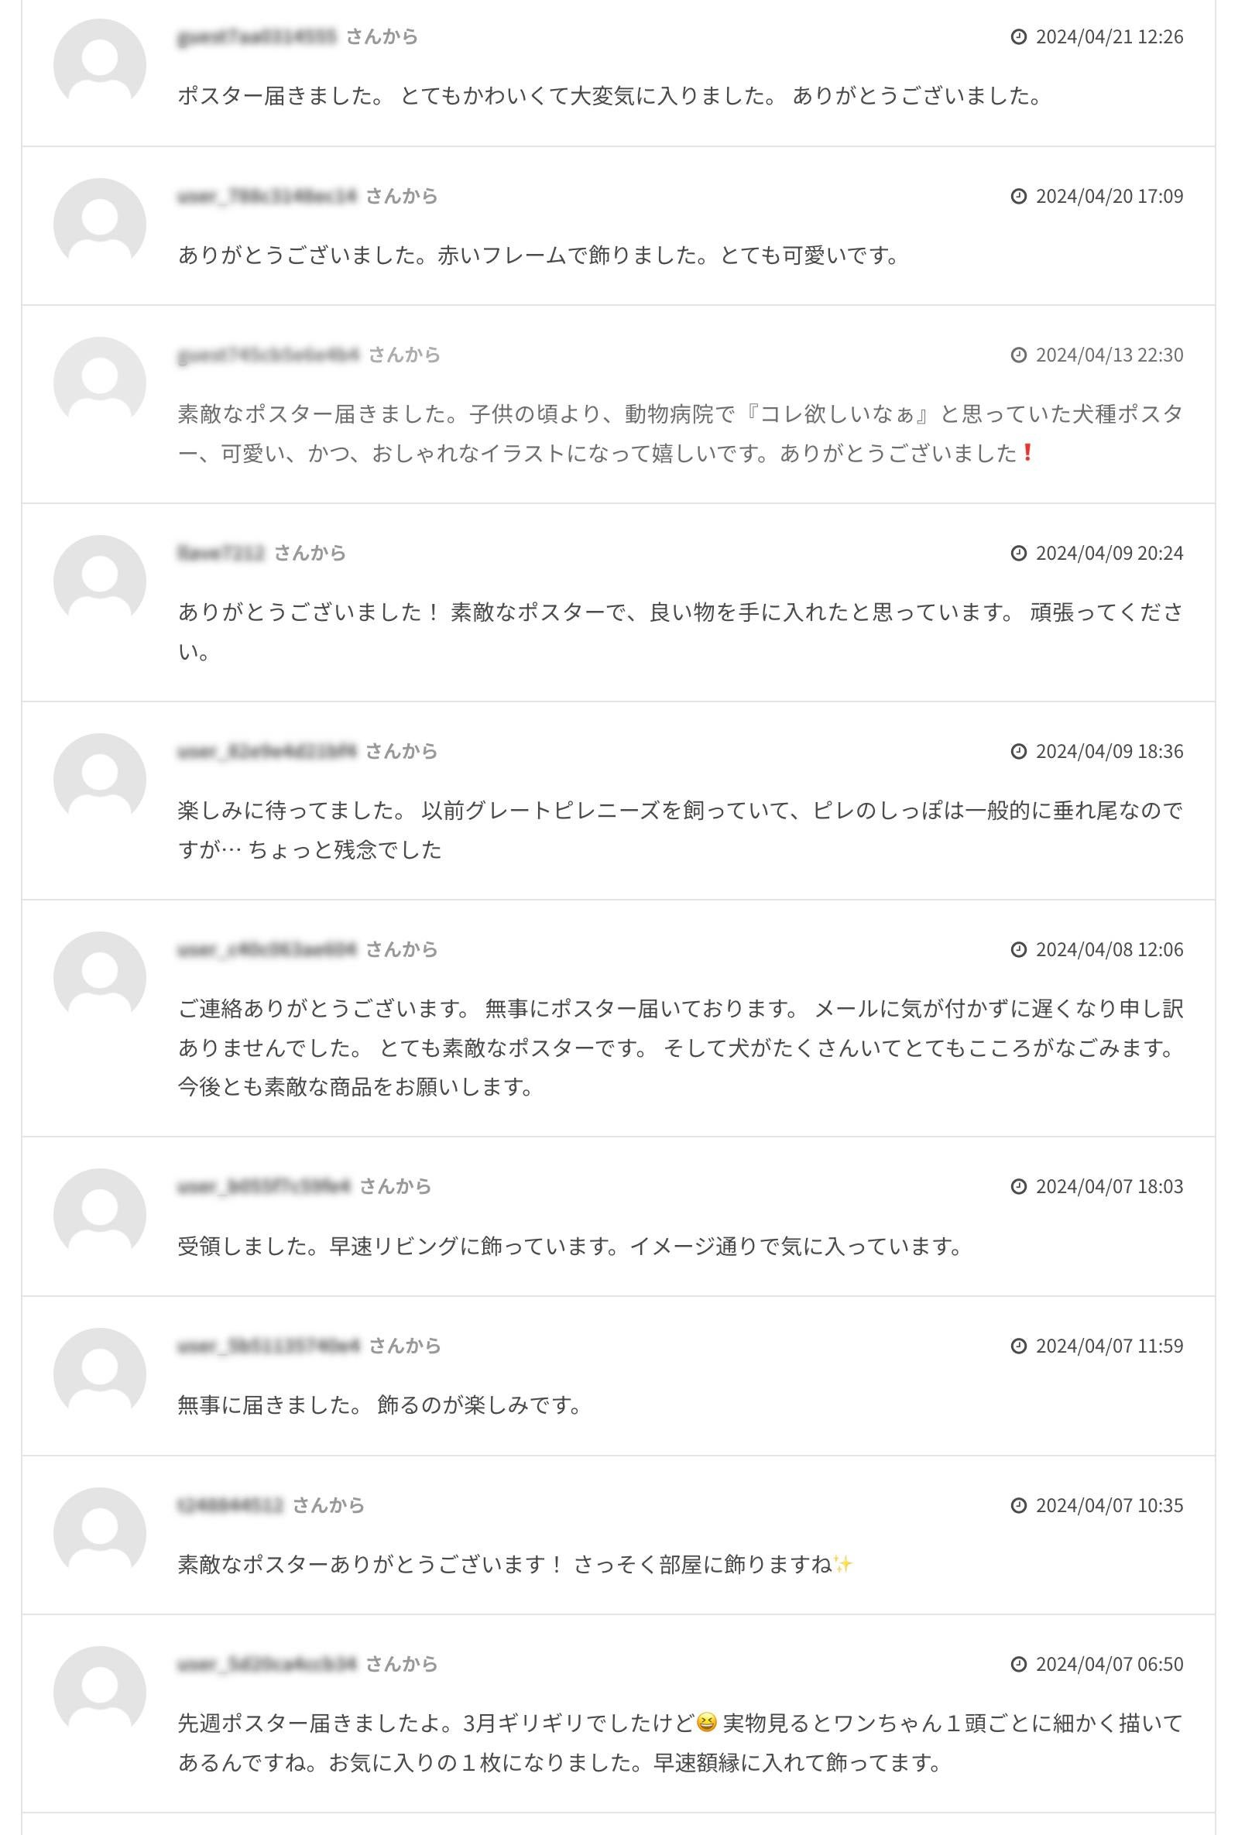Click the clock icon next to 2024/04/07 06:50
This screenshot has height=1835, width=1245.
coord(1018,1664)
